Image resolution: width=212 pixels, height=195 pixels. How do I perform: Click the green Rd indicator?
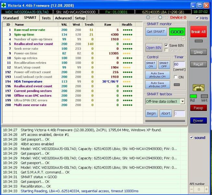point(193,97)
